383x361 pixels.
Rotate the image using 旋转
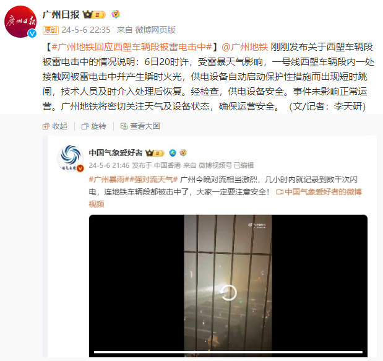click(x=94, y=126)
